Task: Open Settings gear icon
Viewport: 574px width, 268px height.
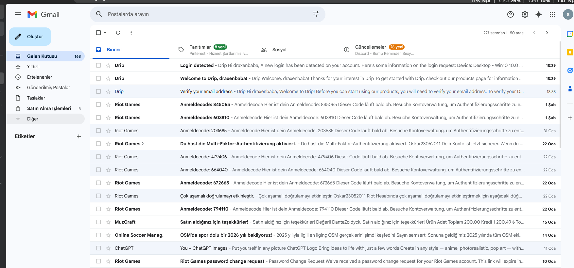Action: coord(525,14)
